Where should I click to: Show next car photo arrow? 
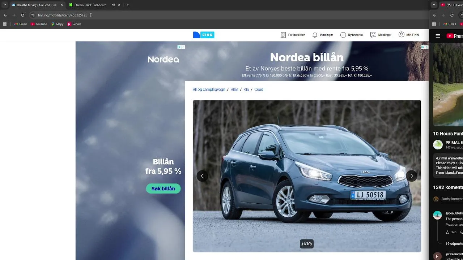[x=412, y=176]
